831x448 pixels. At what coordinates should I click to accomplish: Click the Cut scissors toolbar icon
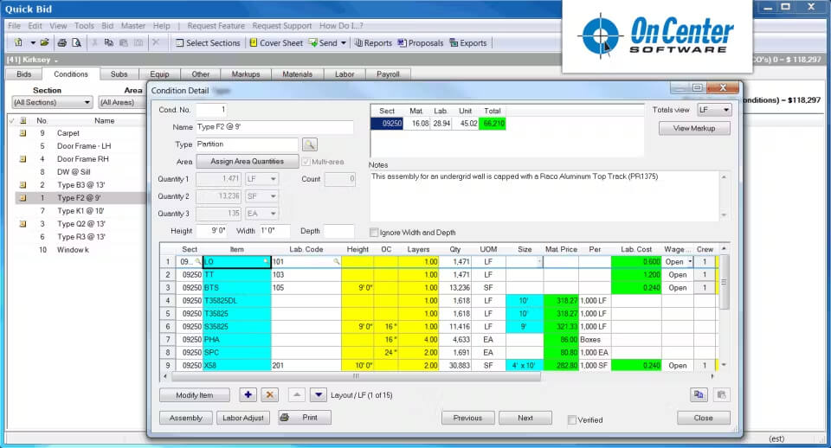(95, 42)
